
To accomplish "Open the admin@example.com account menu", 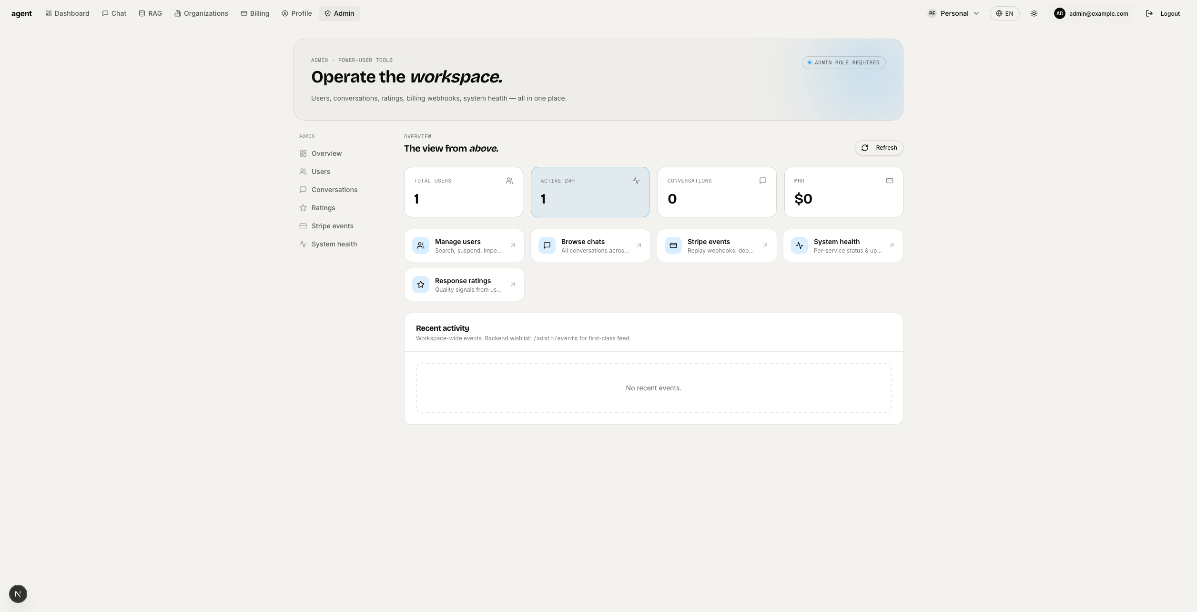I will [1091, 13].
